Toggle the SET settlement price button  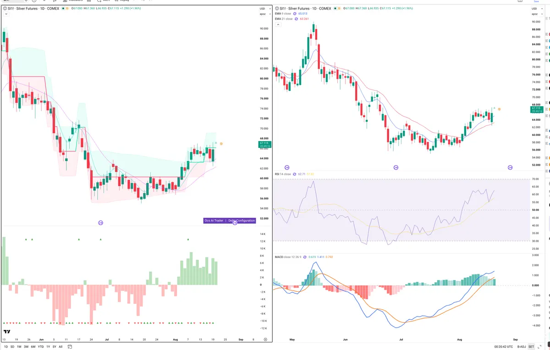[531, 346]
